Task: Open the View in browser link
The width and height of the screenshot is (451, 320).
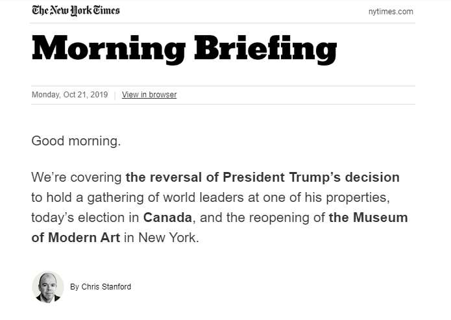Action: [149, 95]
